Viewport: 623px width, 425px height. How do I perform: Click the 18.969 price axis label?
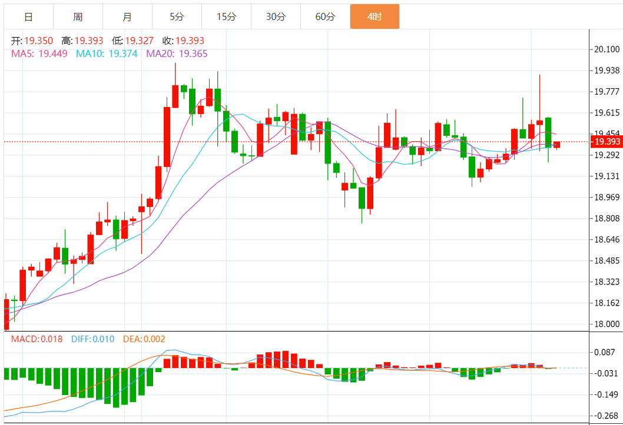click(x=607, y=198)
